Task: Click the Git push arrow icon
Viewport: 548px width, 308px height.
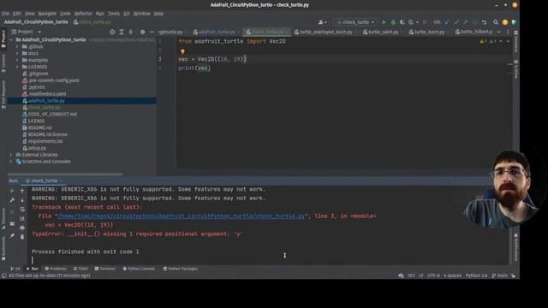Action: click(x=465, y=22)
